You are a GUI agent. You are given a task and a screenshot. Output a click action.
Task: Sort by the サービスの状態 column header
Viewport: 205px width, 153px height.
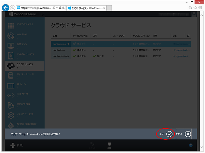pyautogui.click(x=80, y=36)
